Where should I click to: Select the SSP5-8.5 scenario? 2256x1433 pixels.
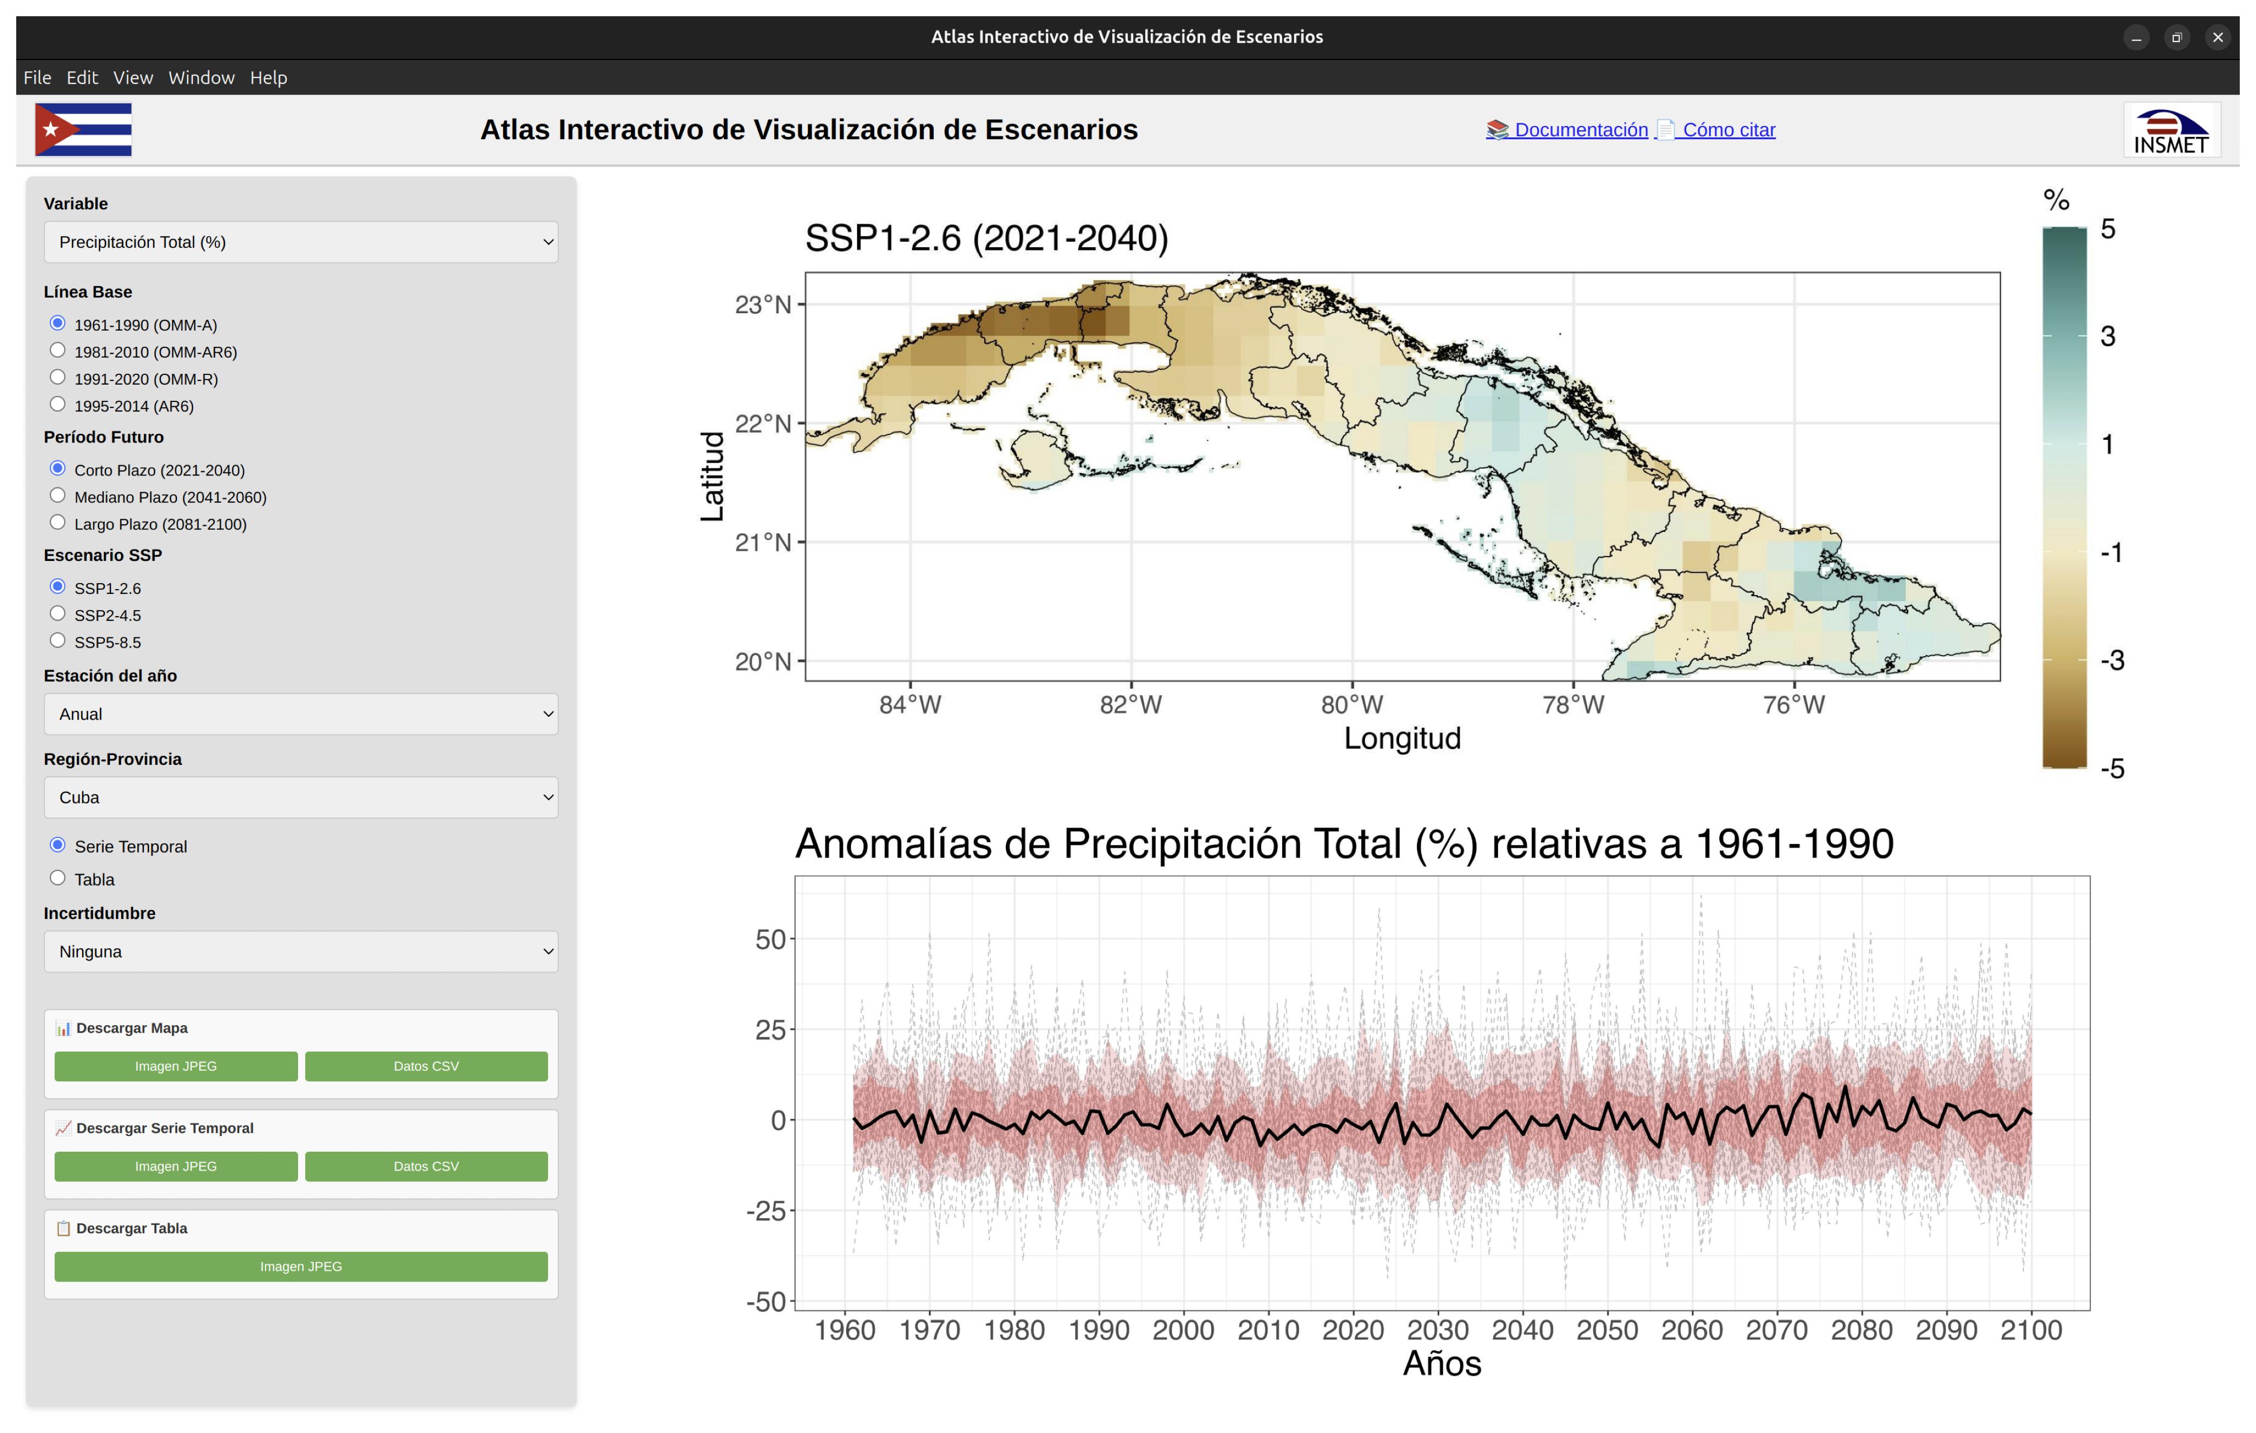58,640
